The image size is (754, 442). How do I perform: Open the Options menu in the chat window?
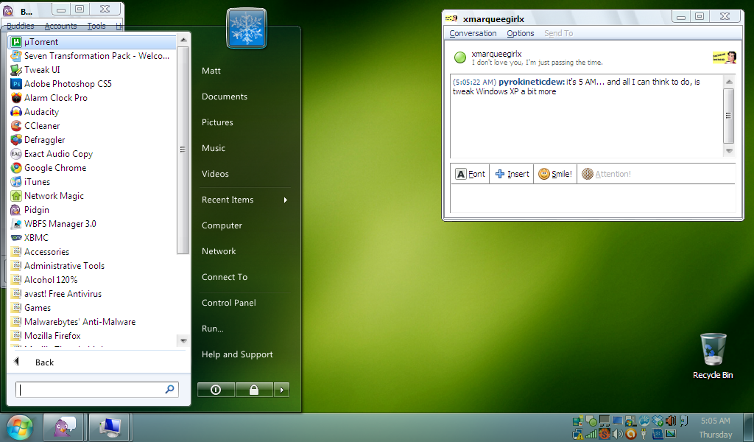pyautogui.click(x=521, y=33)
